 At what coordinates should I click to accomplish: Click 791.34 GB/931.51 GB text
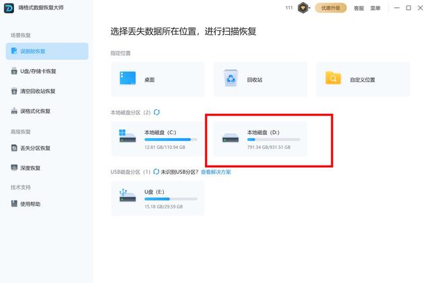tap(269, 148)
